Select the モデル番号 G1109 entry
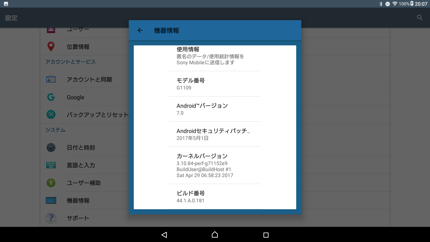The height and width of the screenshot is (242, 430). coord(215,84)
